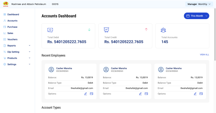Open card icon in first employee Options
This screenshot has width=216, height=113.
point(91,94)
